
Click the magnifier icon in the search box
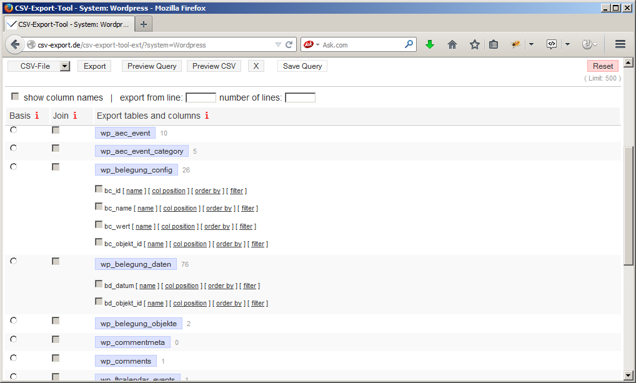tap(409, 44)
